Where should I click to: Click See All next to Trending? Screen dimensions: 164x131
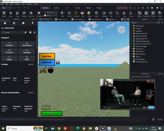31,64
